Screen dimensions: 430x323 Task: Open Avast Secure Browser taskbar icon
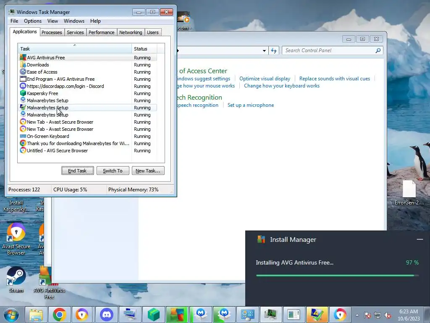[x=82, y=315]
